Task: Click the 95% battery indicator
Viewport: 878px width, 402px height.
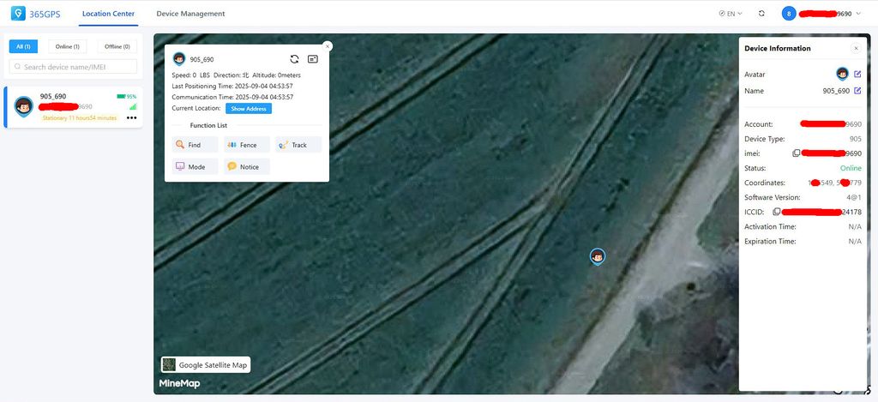Action: pyautogui.click(x=127, y=96)
